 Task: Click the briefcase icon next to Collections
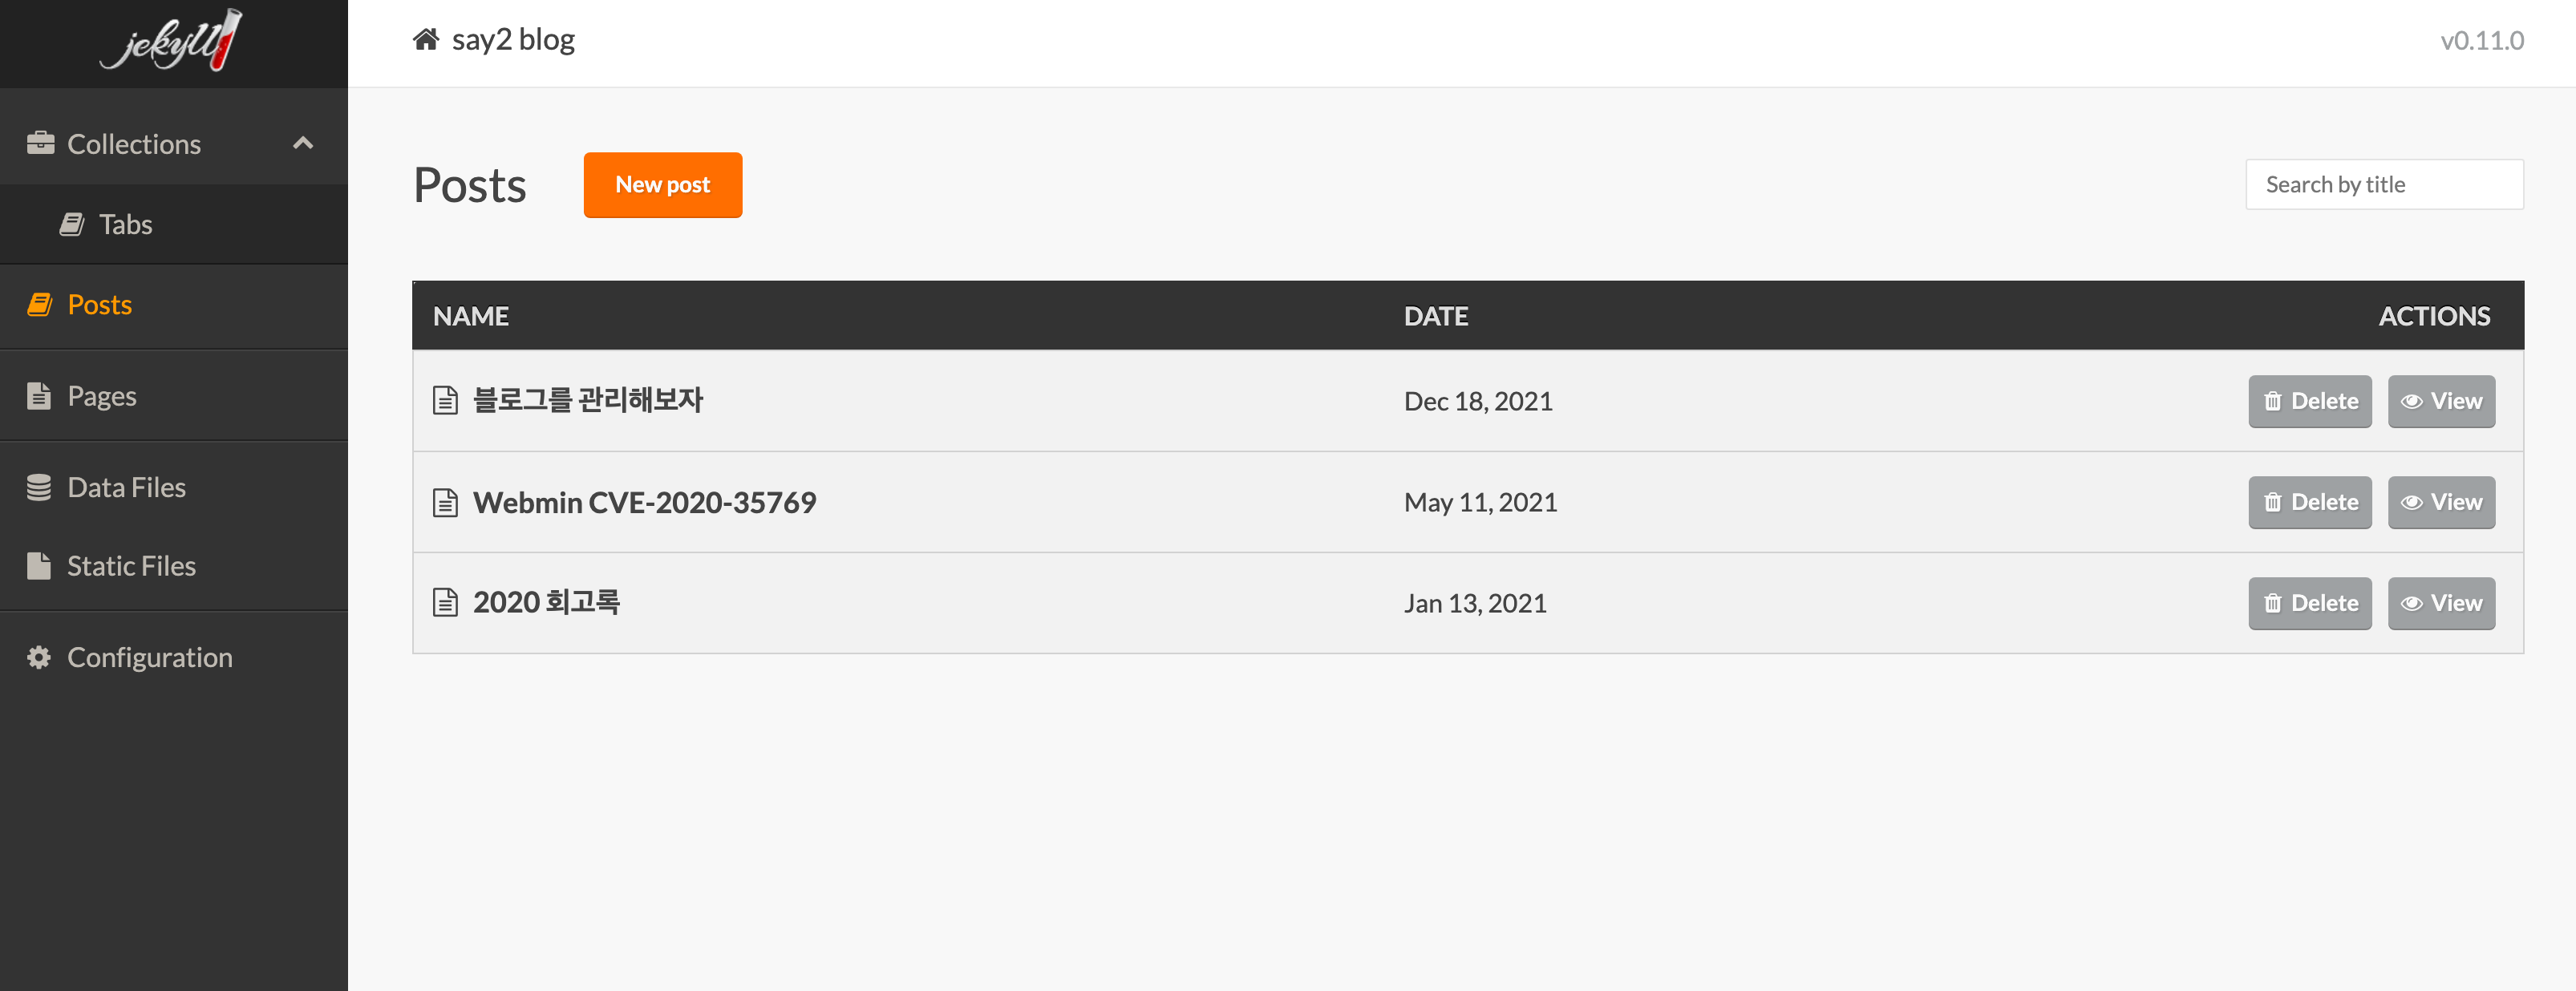coord(41,144)
